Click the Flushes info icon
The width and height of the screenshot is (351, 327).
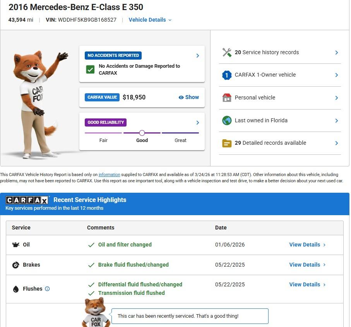click(x=47, y=289)
